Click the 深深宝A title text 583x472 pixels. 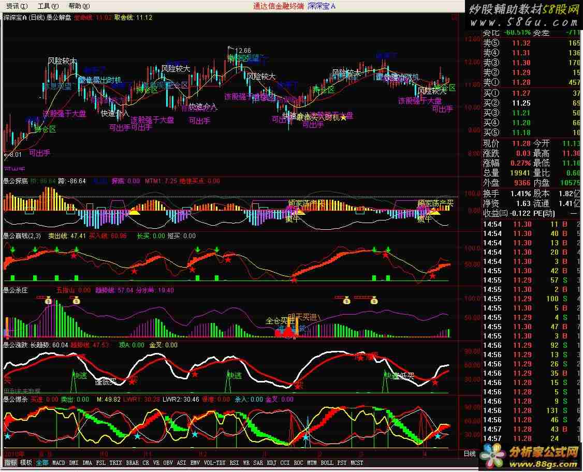coord(322,6)
